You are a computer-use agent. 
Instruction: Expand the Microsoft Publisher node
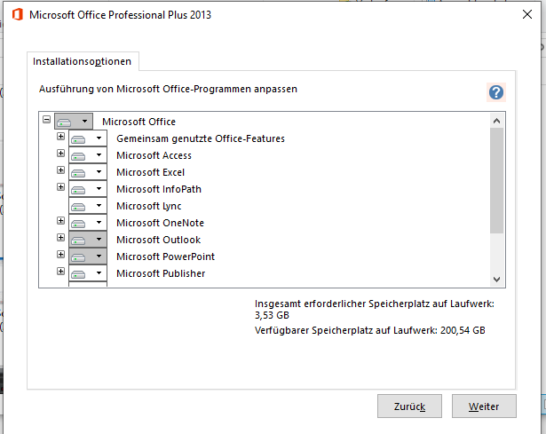[61, 271]
